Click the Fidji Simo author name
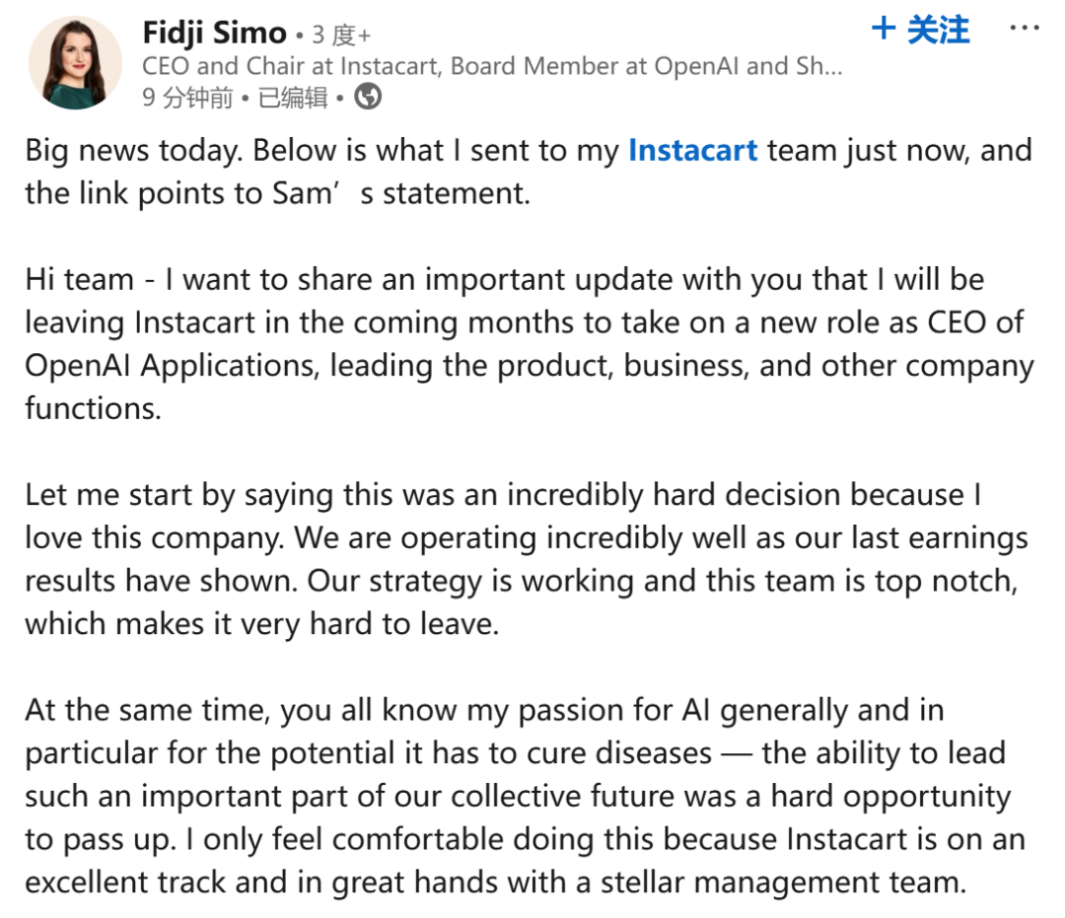This screenshot has width=1065, height=918. pos(213,34)
